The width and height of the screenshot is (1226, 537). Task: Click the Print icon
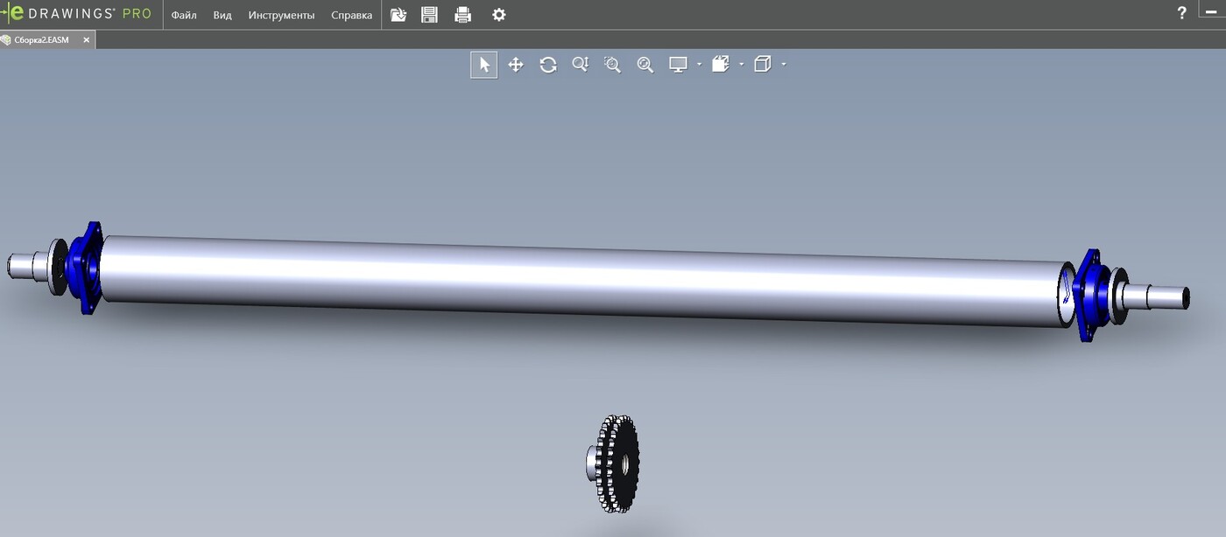click(x=463, y=15)
